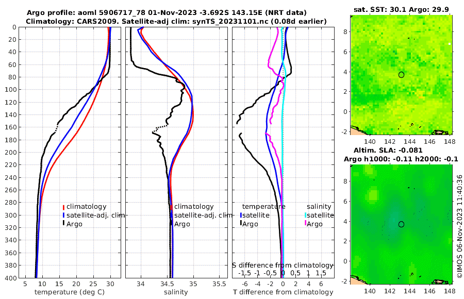Image resolution: width=464 pixels, height=299 pixels.
Task: Click the white pixel on the SST map
Action: (x=450, y=44)
